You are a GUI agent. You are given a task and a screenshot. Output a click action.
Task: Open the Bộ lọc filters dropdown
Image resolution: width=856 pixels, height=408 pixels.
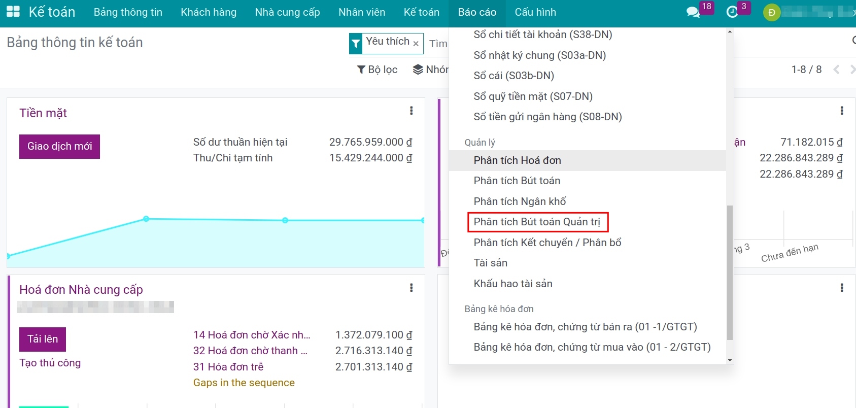click(x=377, y=70)
